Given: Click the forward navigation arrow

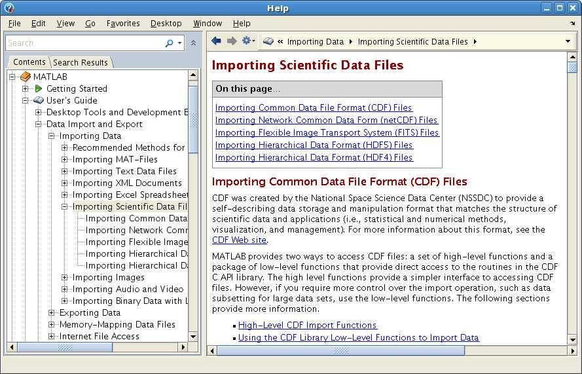Looking at the screenshot, I should click(x=232, y=41).
